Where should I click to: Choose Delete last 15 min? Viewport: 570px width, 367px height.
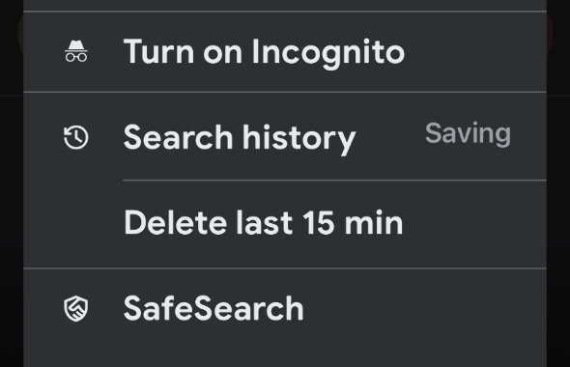[x=263, y=222]
